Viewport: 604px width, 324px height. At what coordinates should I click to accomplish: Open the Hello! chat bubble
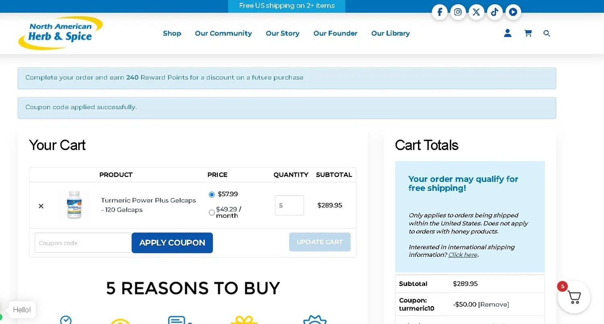pyautogui.click(x=22, y=310)
